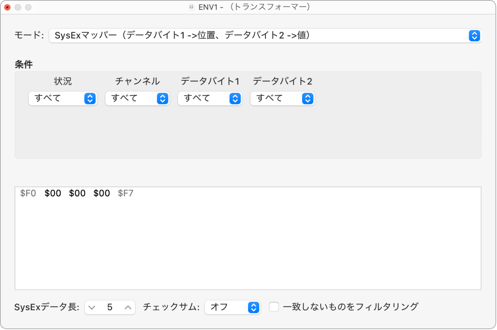Decrease SysExデータ長 with the down stepper arrow

[93, 307]
